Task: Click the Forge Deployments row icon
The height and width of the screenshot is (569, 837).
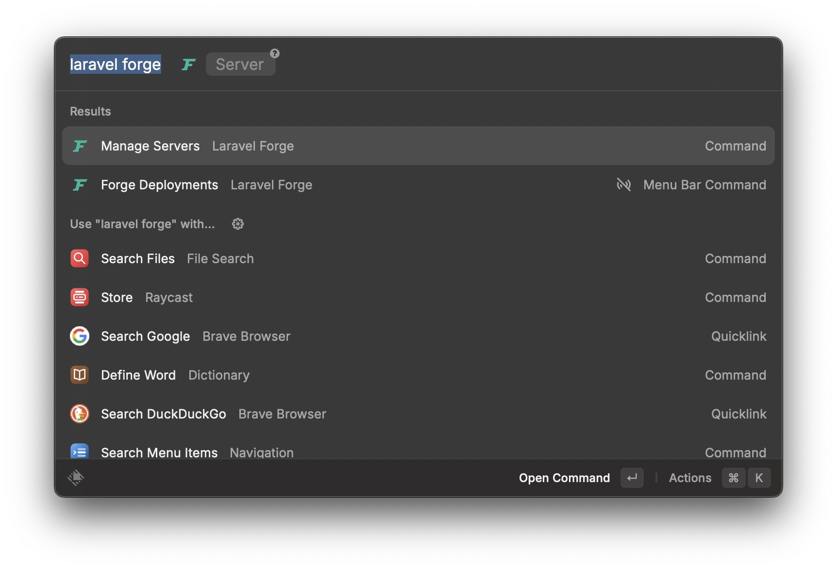Action: click(80, 184)
